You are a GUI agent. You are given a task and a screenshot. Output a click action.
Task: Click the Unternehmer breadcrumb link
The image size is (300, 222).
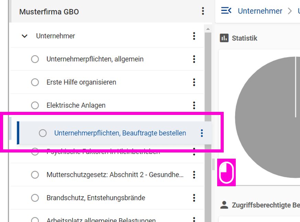(260, 11)
